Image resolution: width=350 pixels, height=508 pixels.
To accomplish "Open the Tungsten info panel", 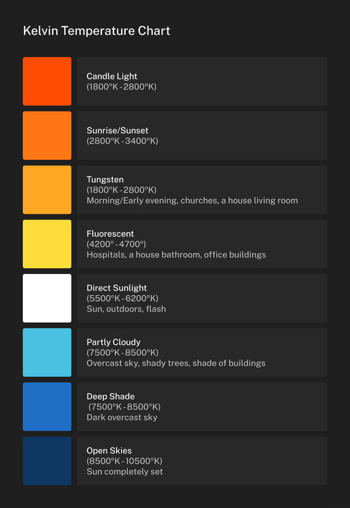I will (x=202, y=190).
